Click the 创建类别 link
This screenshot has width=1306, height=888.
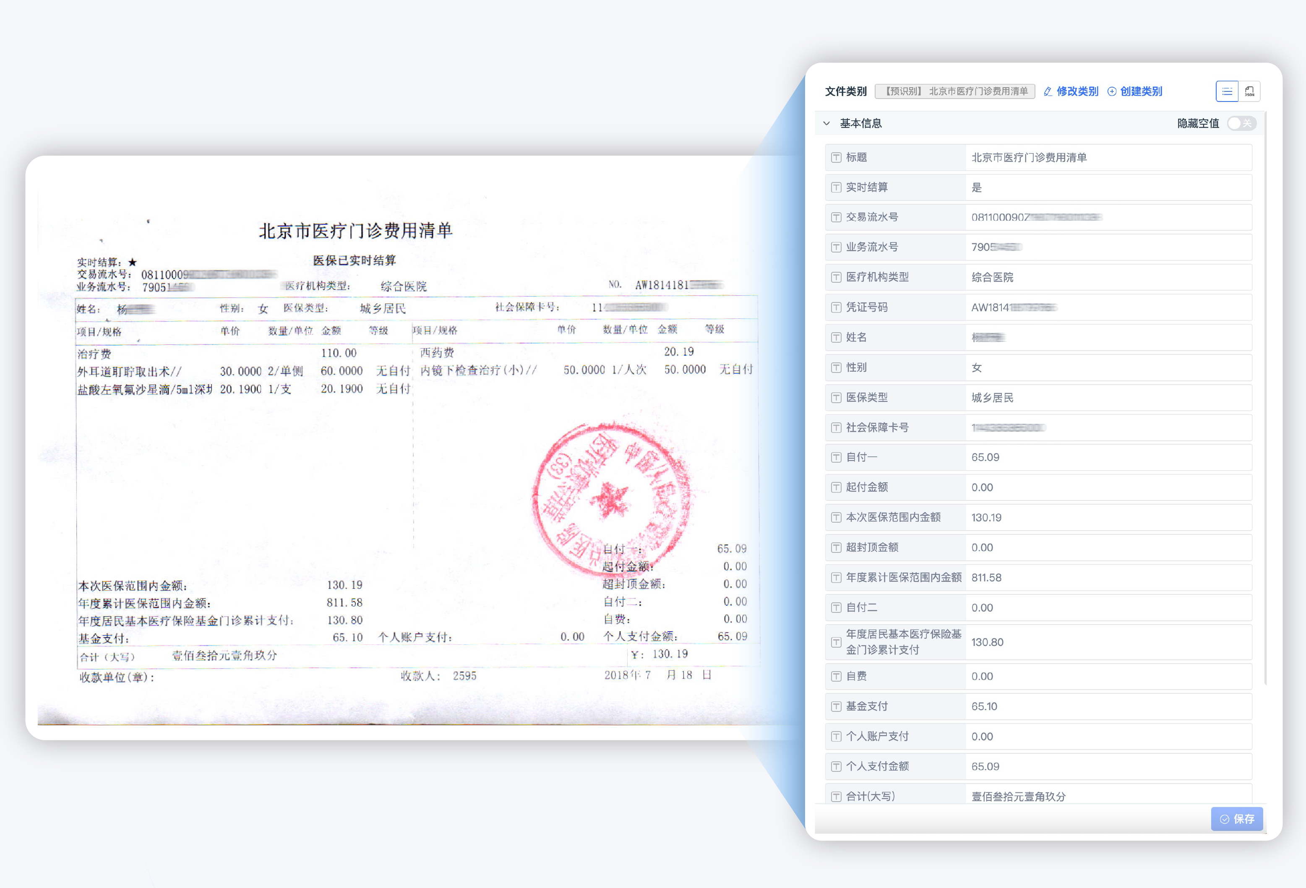click(x=1141, y=91)
